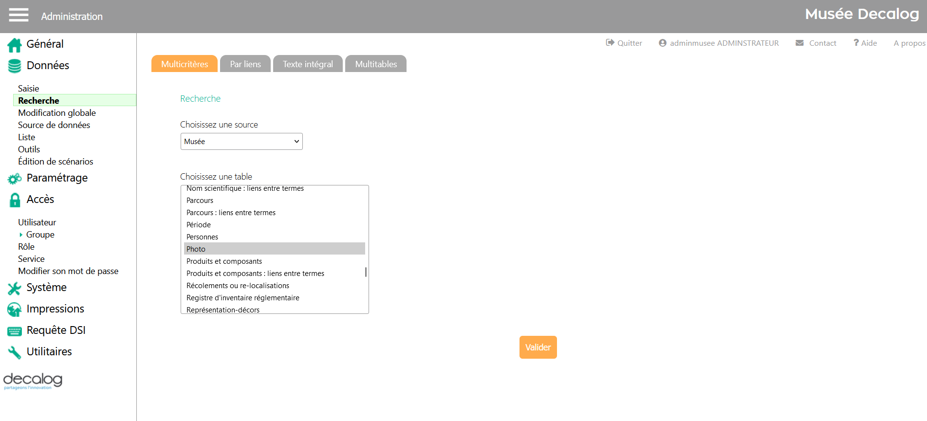Screen dimensions: 927x421
Task: Click the Paramétrage gears icon
Action: tap(15, 179)
